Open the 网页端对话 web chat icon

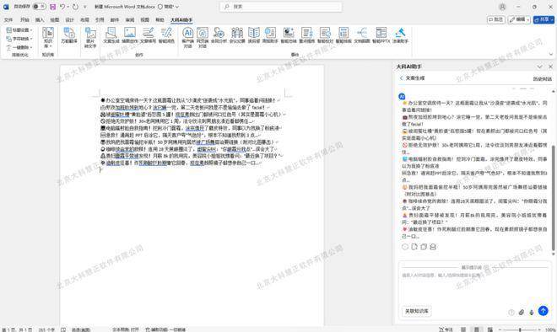tap(203, 38)
